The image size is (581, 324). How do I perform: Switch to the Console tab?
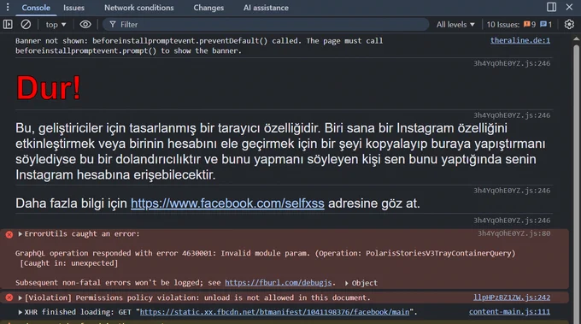[x=36, y=8]
